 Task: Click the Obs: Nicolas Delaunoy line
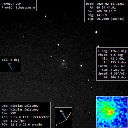pyautogui.click(x=20, y=106)
